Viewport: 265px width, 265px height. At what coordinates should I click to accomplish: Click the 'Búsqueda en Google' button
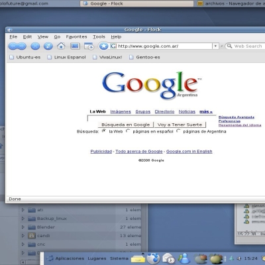coord(126,125)
